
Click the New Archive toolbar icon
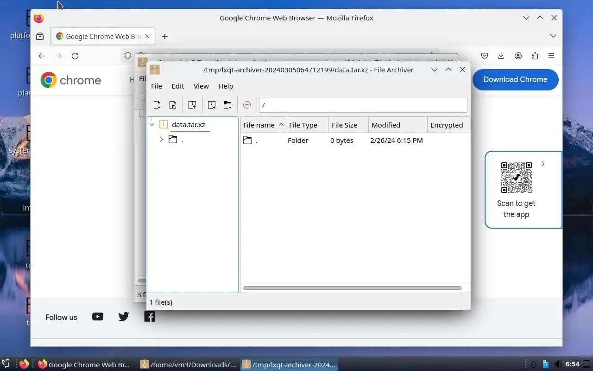click(157, 105)
